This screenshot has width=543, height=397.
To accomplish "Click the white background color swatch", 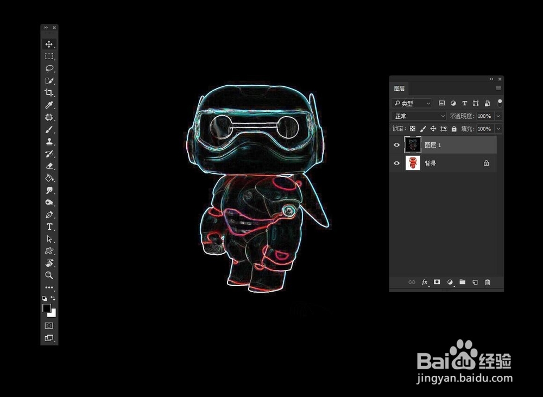I will coord(53,314).
